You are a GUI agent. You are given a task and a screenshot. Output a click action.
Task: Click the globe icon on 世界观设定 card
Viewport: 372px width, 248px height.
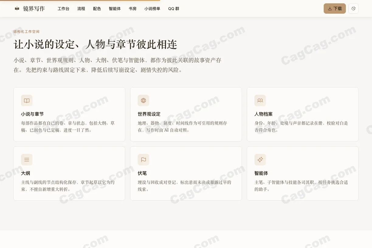[143, 100]
